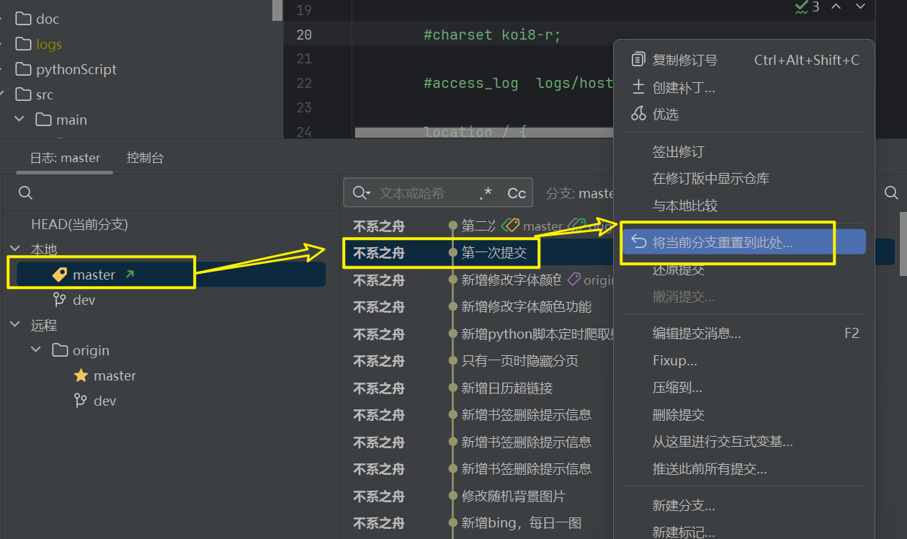907x539 pixels.
Task: Click the magnifier icon at right of log toolbar
Action: (891, 192)
